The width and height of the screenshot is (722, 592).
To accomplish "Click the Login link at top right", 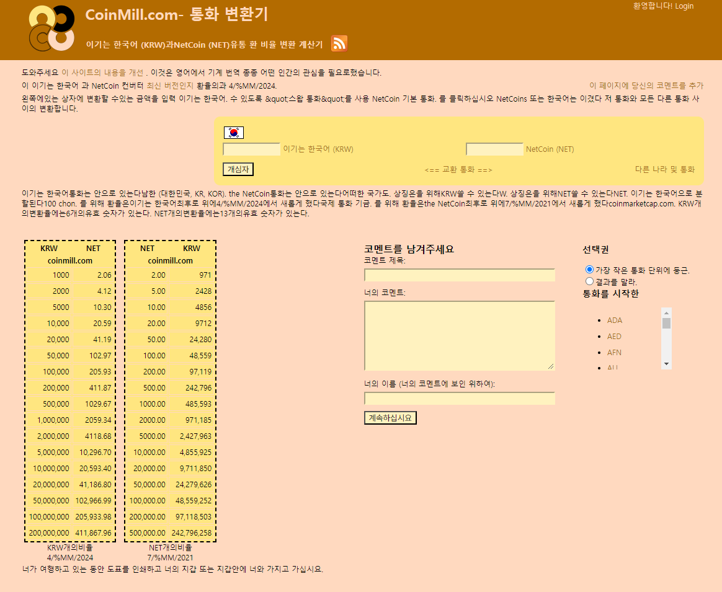I will click(684, 6).
